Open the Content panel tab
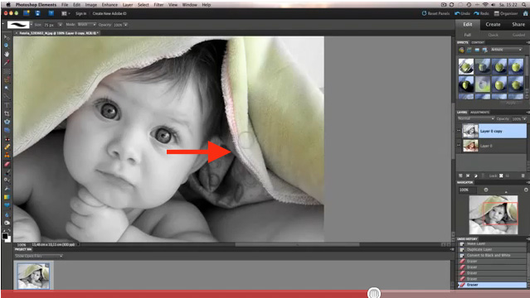This screenshot has height=298, width=530. point(478,42)
